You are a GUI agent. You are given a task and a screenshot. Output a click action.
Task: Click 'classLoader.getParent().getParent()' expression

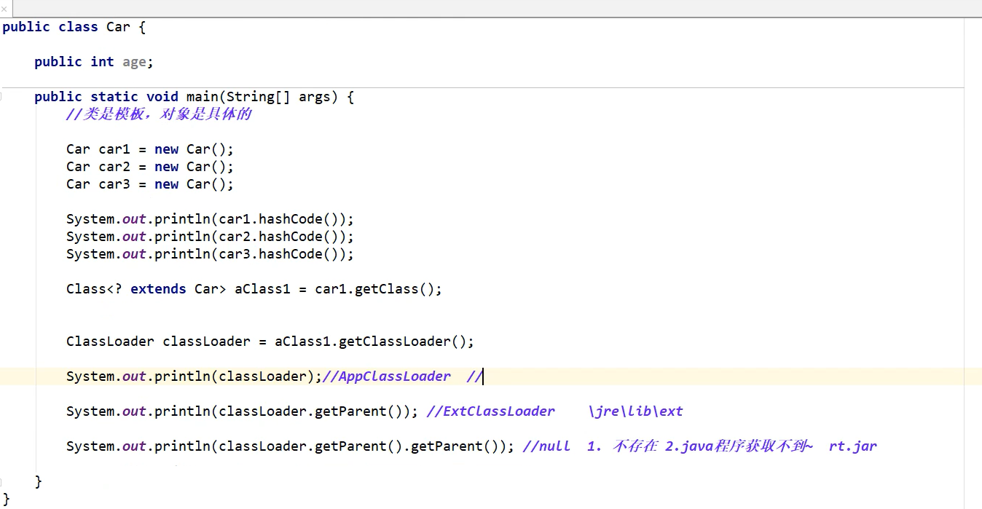click(363, 446)
